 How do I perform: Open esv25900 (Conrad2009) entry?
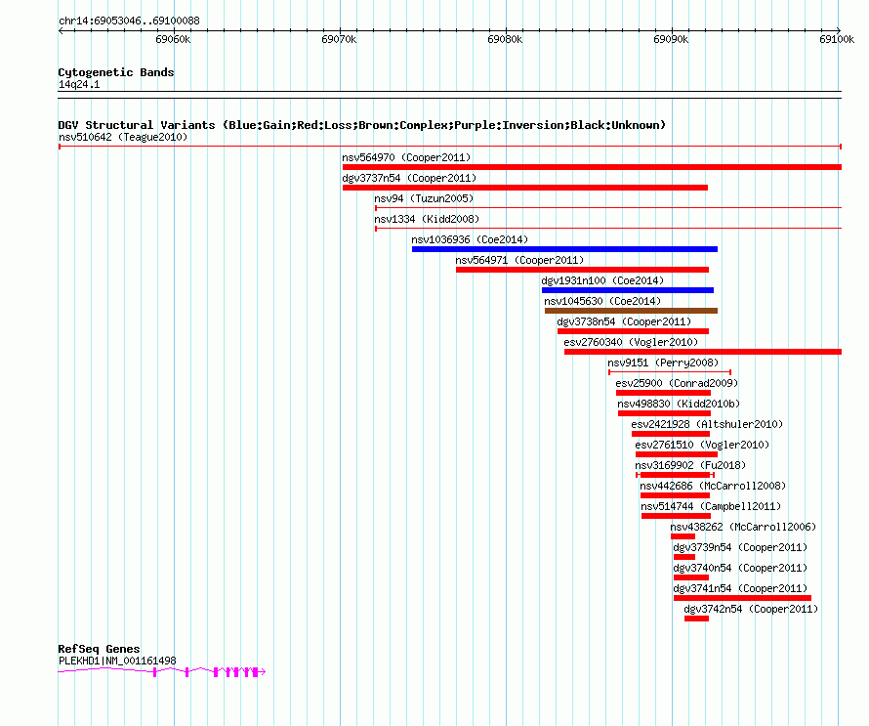(x=663, y=393)
